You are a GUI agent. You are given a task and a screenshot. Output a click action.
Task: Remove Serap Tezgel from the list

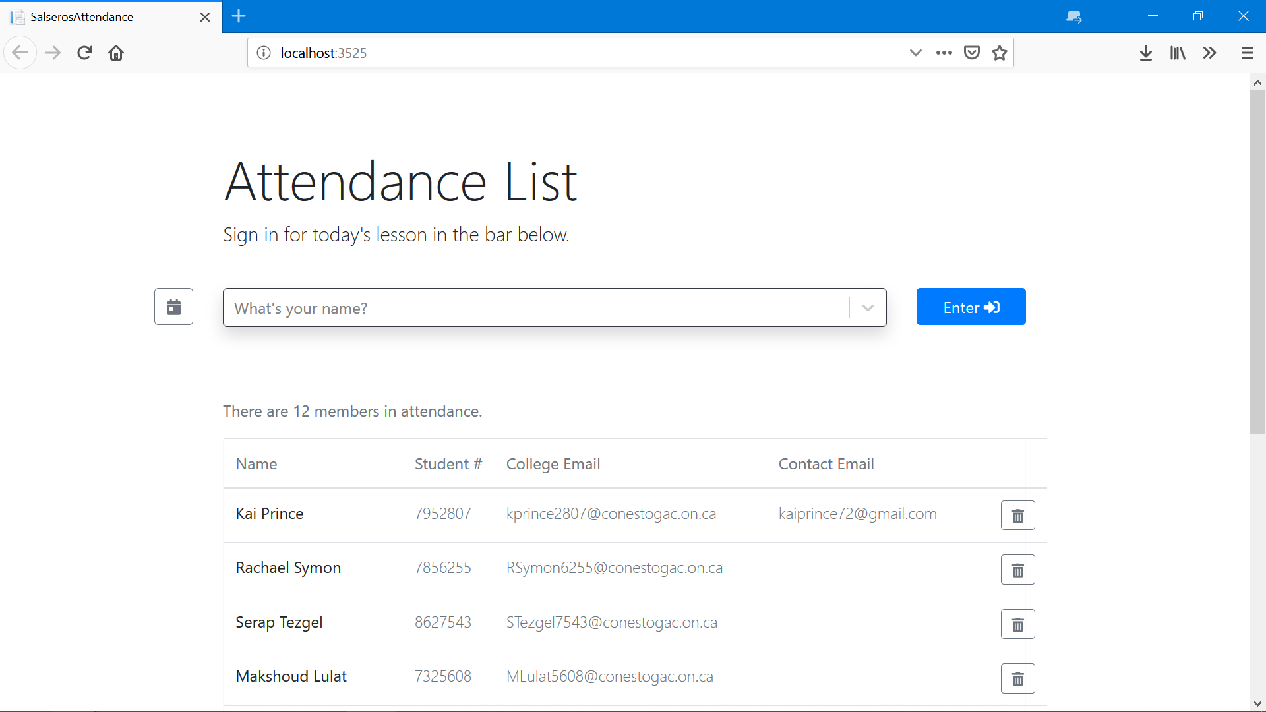[x=1017, y=624]
